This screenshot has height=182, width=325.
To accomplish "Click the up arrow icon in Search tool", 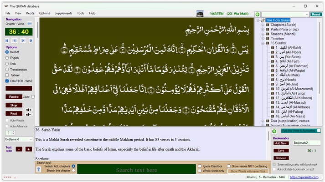I will point(39,170).
